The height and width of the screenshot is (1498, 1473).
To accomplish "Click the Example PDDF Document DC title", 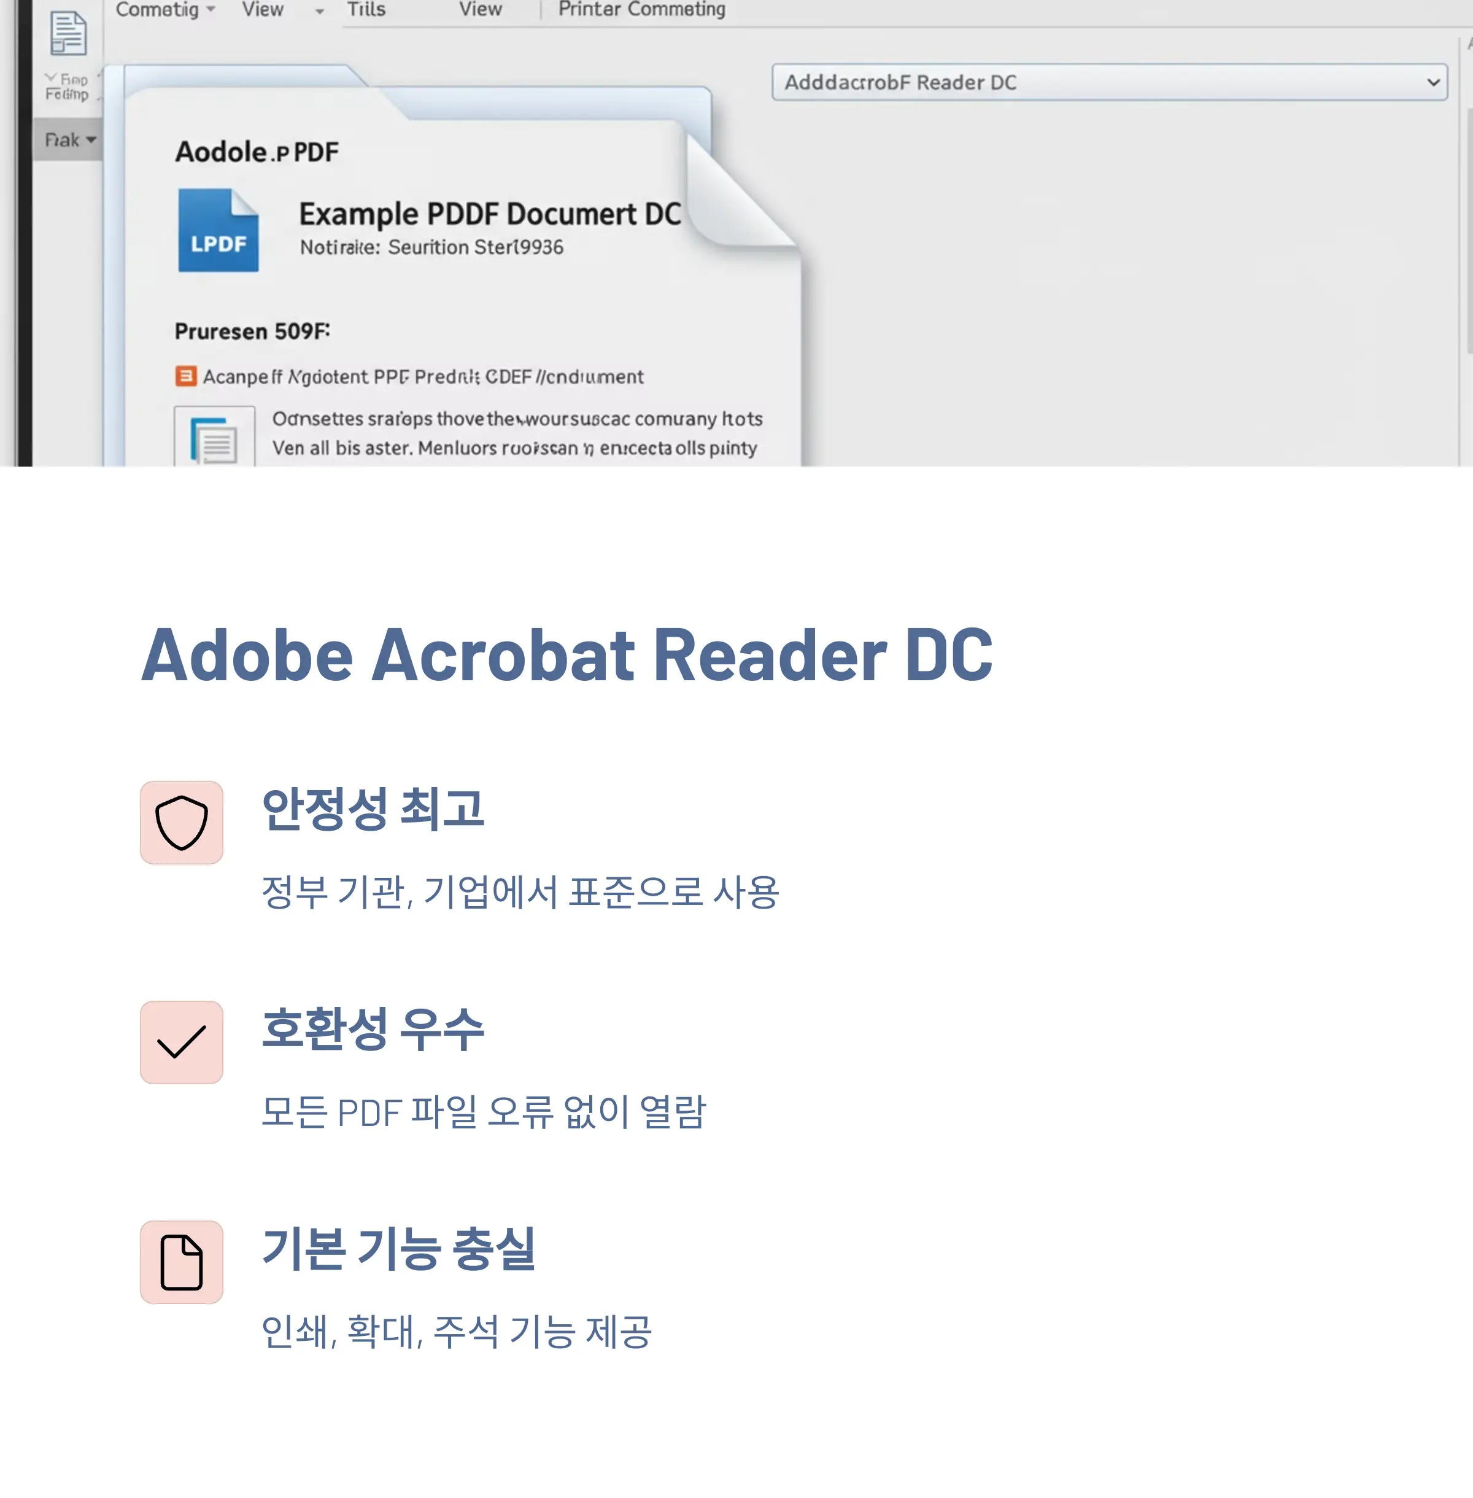I will tap(490, 214).
